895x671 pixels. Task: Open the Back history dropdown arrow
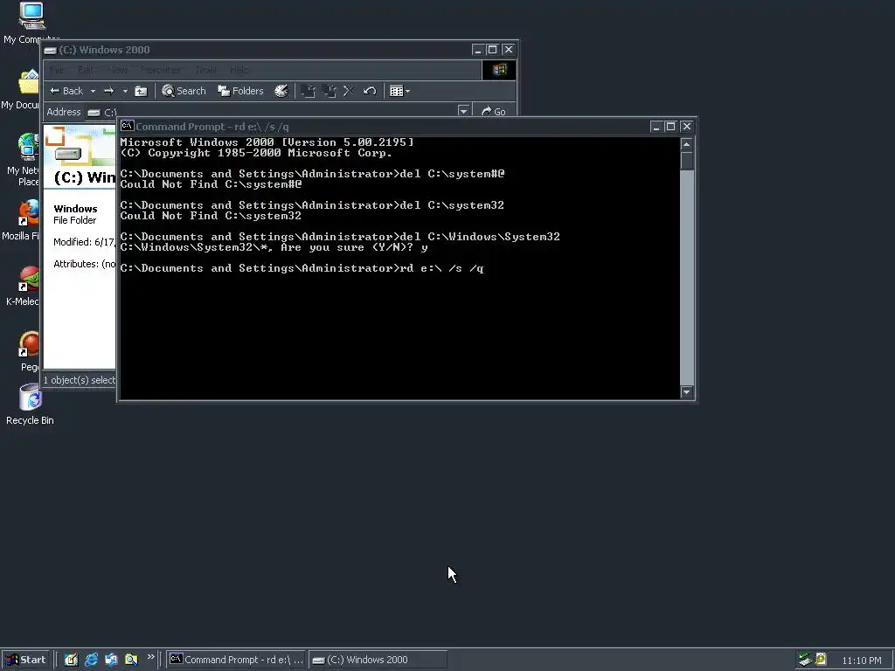click(93, 91)
